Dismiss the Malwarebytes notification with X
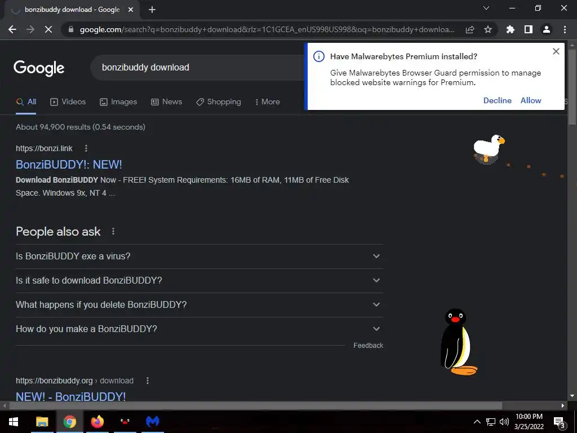 click(556, 51)
